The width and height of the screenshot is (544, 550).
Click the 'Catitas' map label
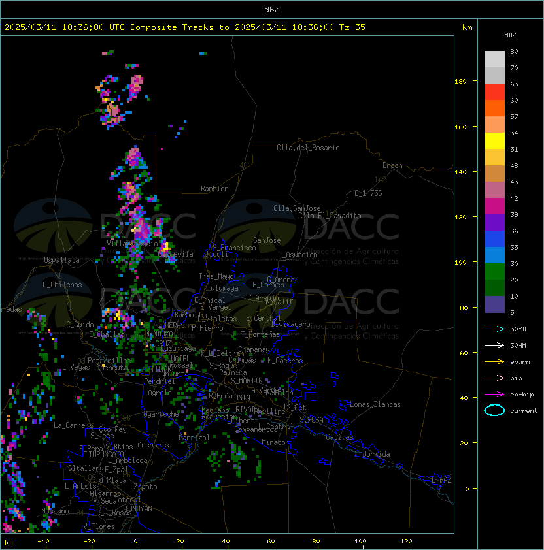tap(339, 437)
